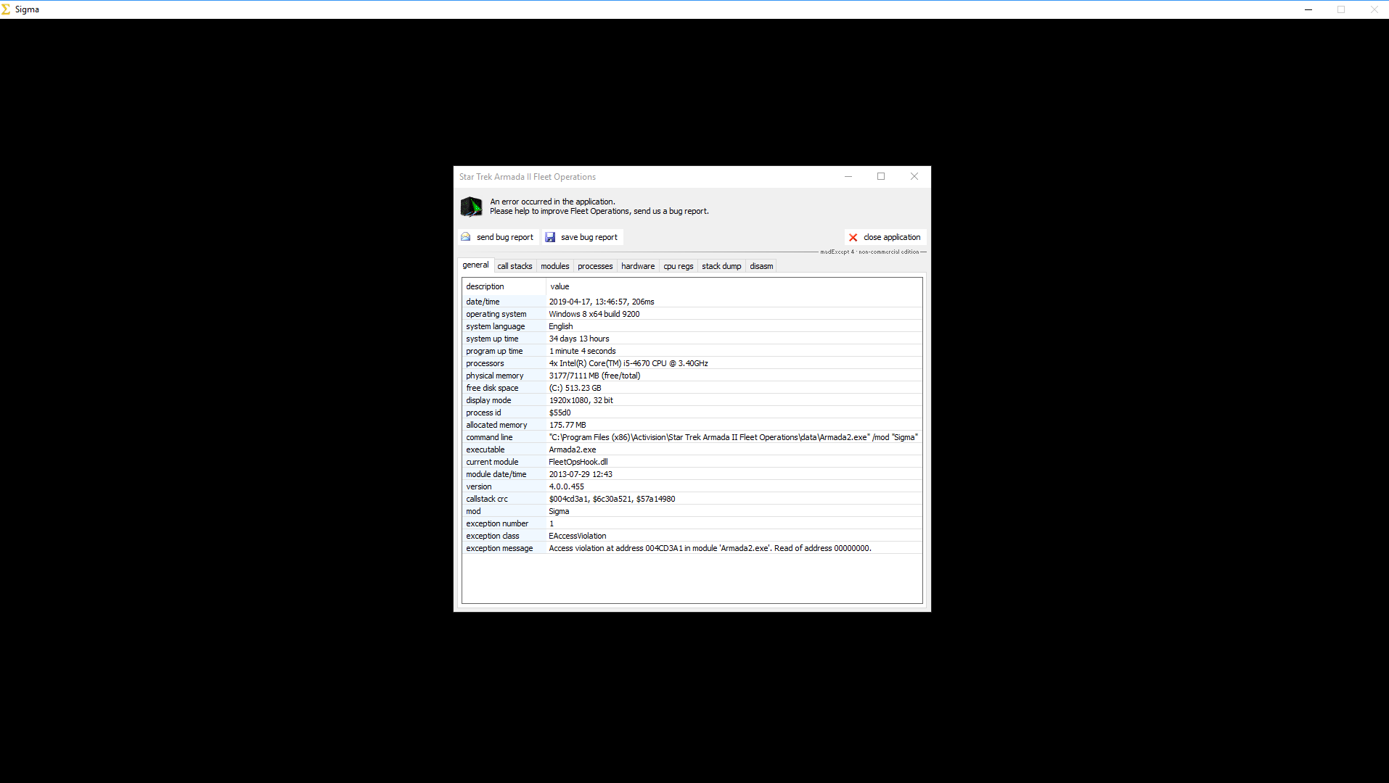Click the send bug report envelope icon

point(466,237)
